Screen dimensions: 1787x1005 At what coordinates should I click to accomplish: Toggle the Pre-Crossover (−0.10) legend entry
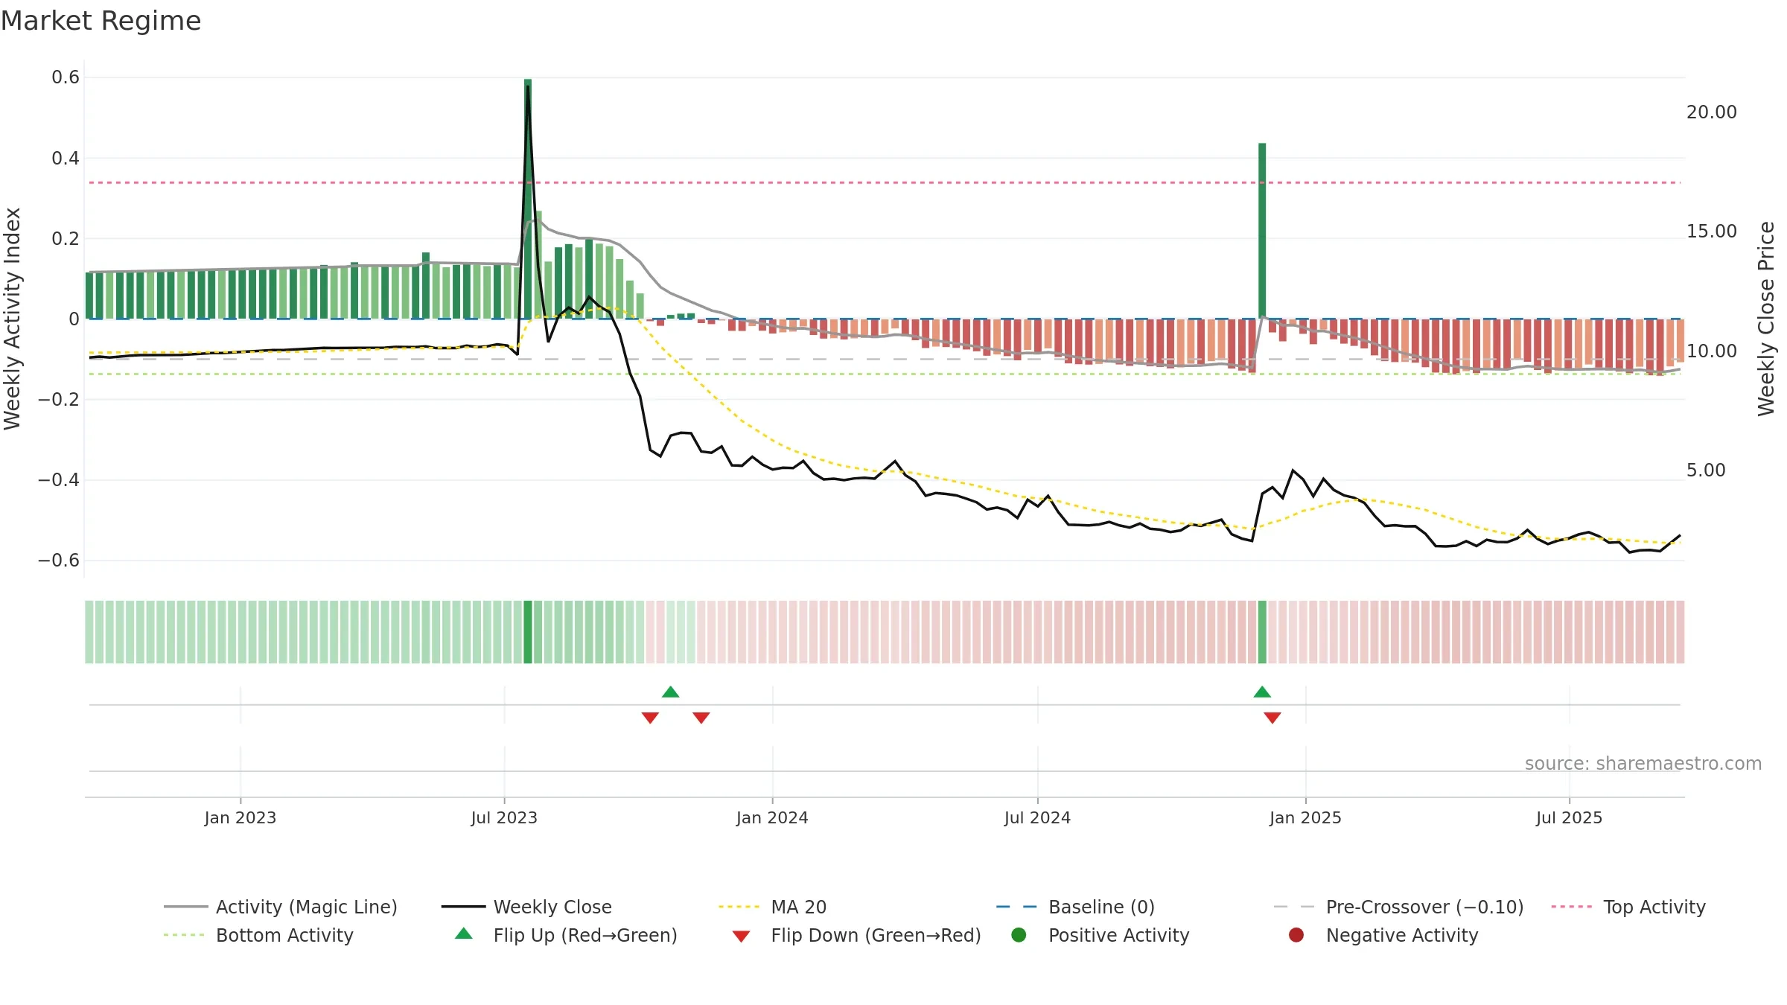point(1398,907)
